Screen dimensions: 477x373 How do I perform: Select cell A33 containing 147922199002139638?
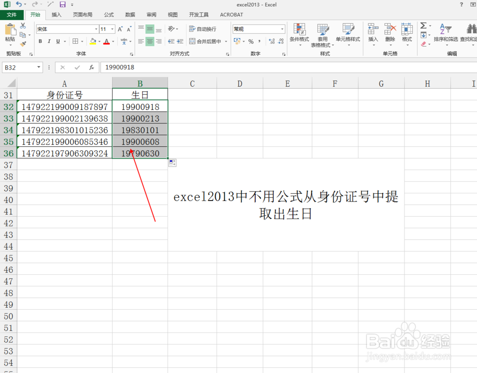[x=64, y=118]
